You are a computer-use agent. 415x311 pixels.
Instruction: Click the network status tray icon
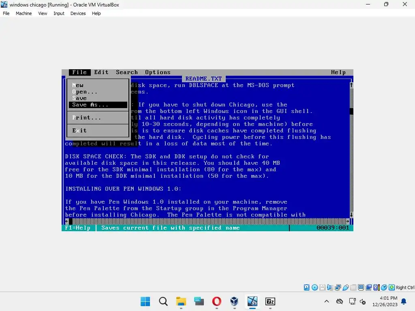tap(352, 301)
